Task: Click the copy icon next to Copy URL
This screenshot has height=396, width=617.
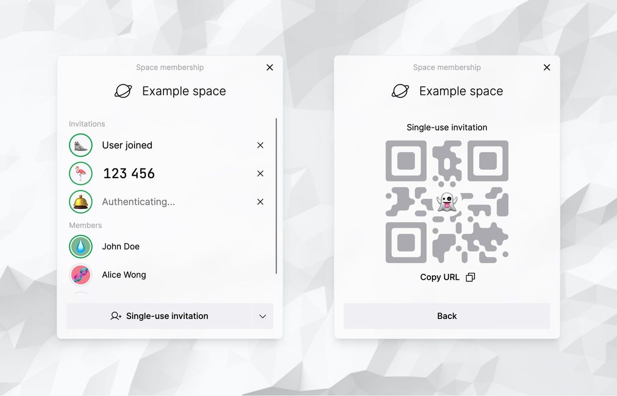Action: pyautogui.click(x=469, y=277)
